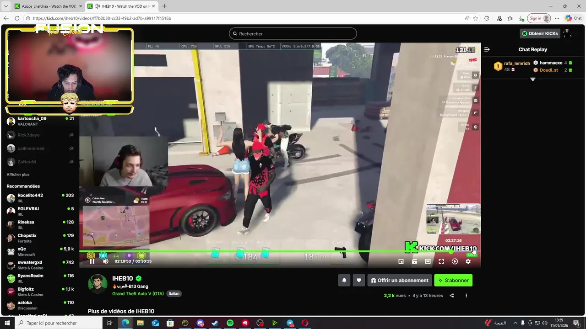Toggle notifications bell for IHEB10
This screenshot has width=586, height=329.
coord(344,281)
